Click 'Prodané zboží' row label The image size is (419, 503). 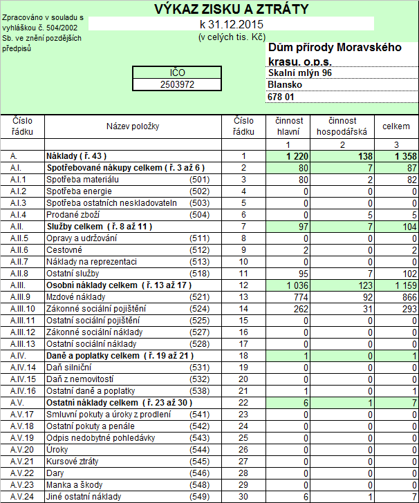click(x=73, y=215)
